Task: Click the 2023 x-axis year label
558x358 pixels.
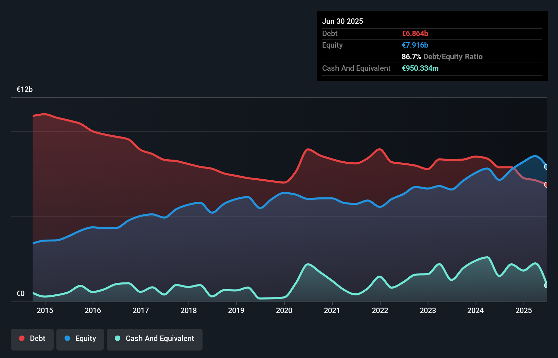Action: click(428, 310)
